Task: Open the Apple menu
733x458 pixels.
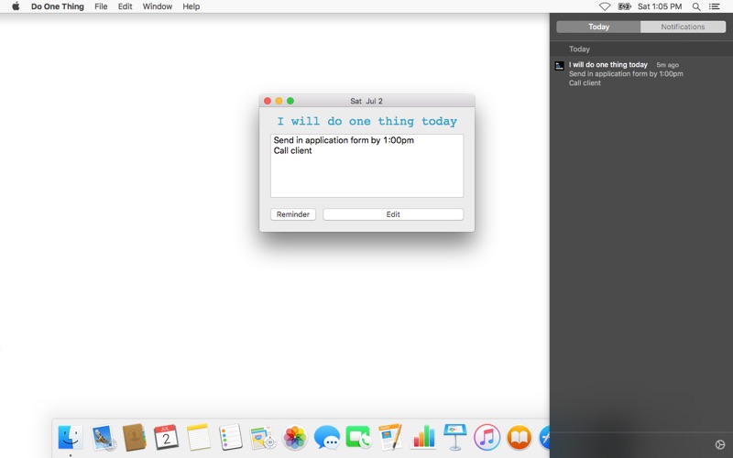Action: pos(16,6)
